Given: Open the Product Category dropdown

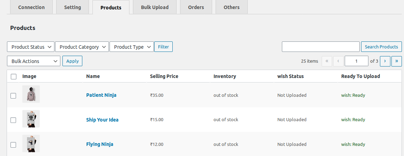Looking at the screenshot, I should tap(82, 47).
